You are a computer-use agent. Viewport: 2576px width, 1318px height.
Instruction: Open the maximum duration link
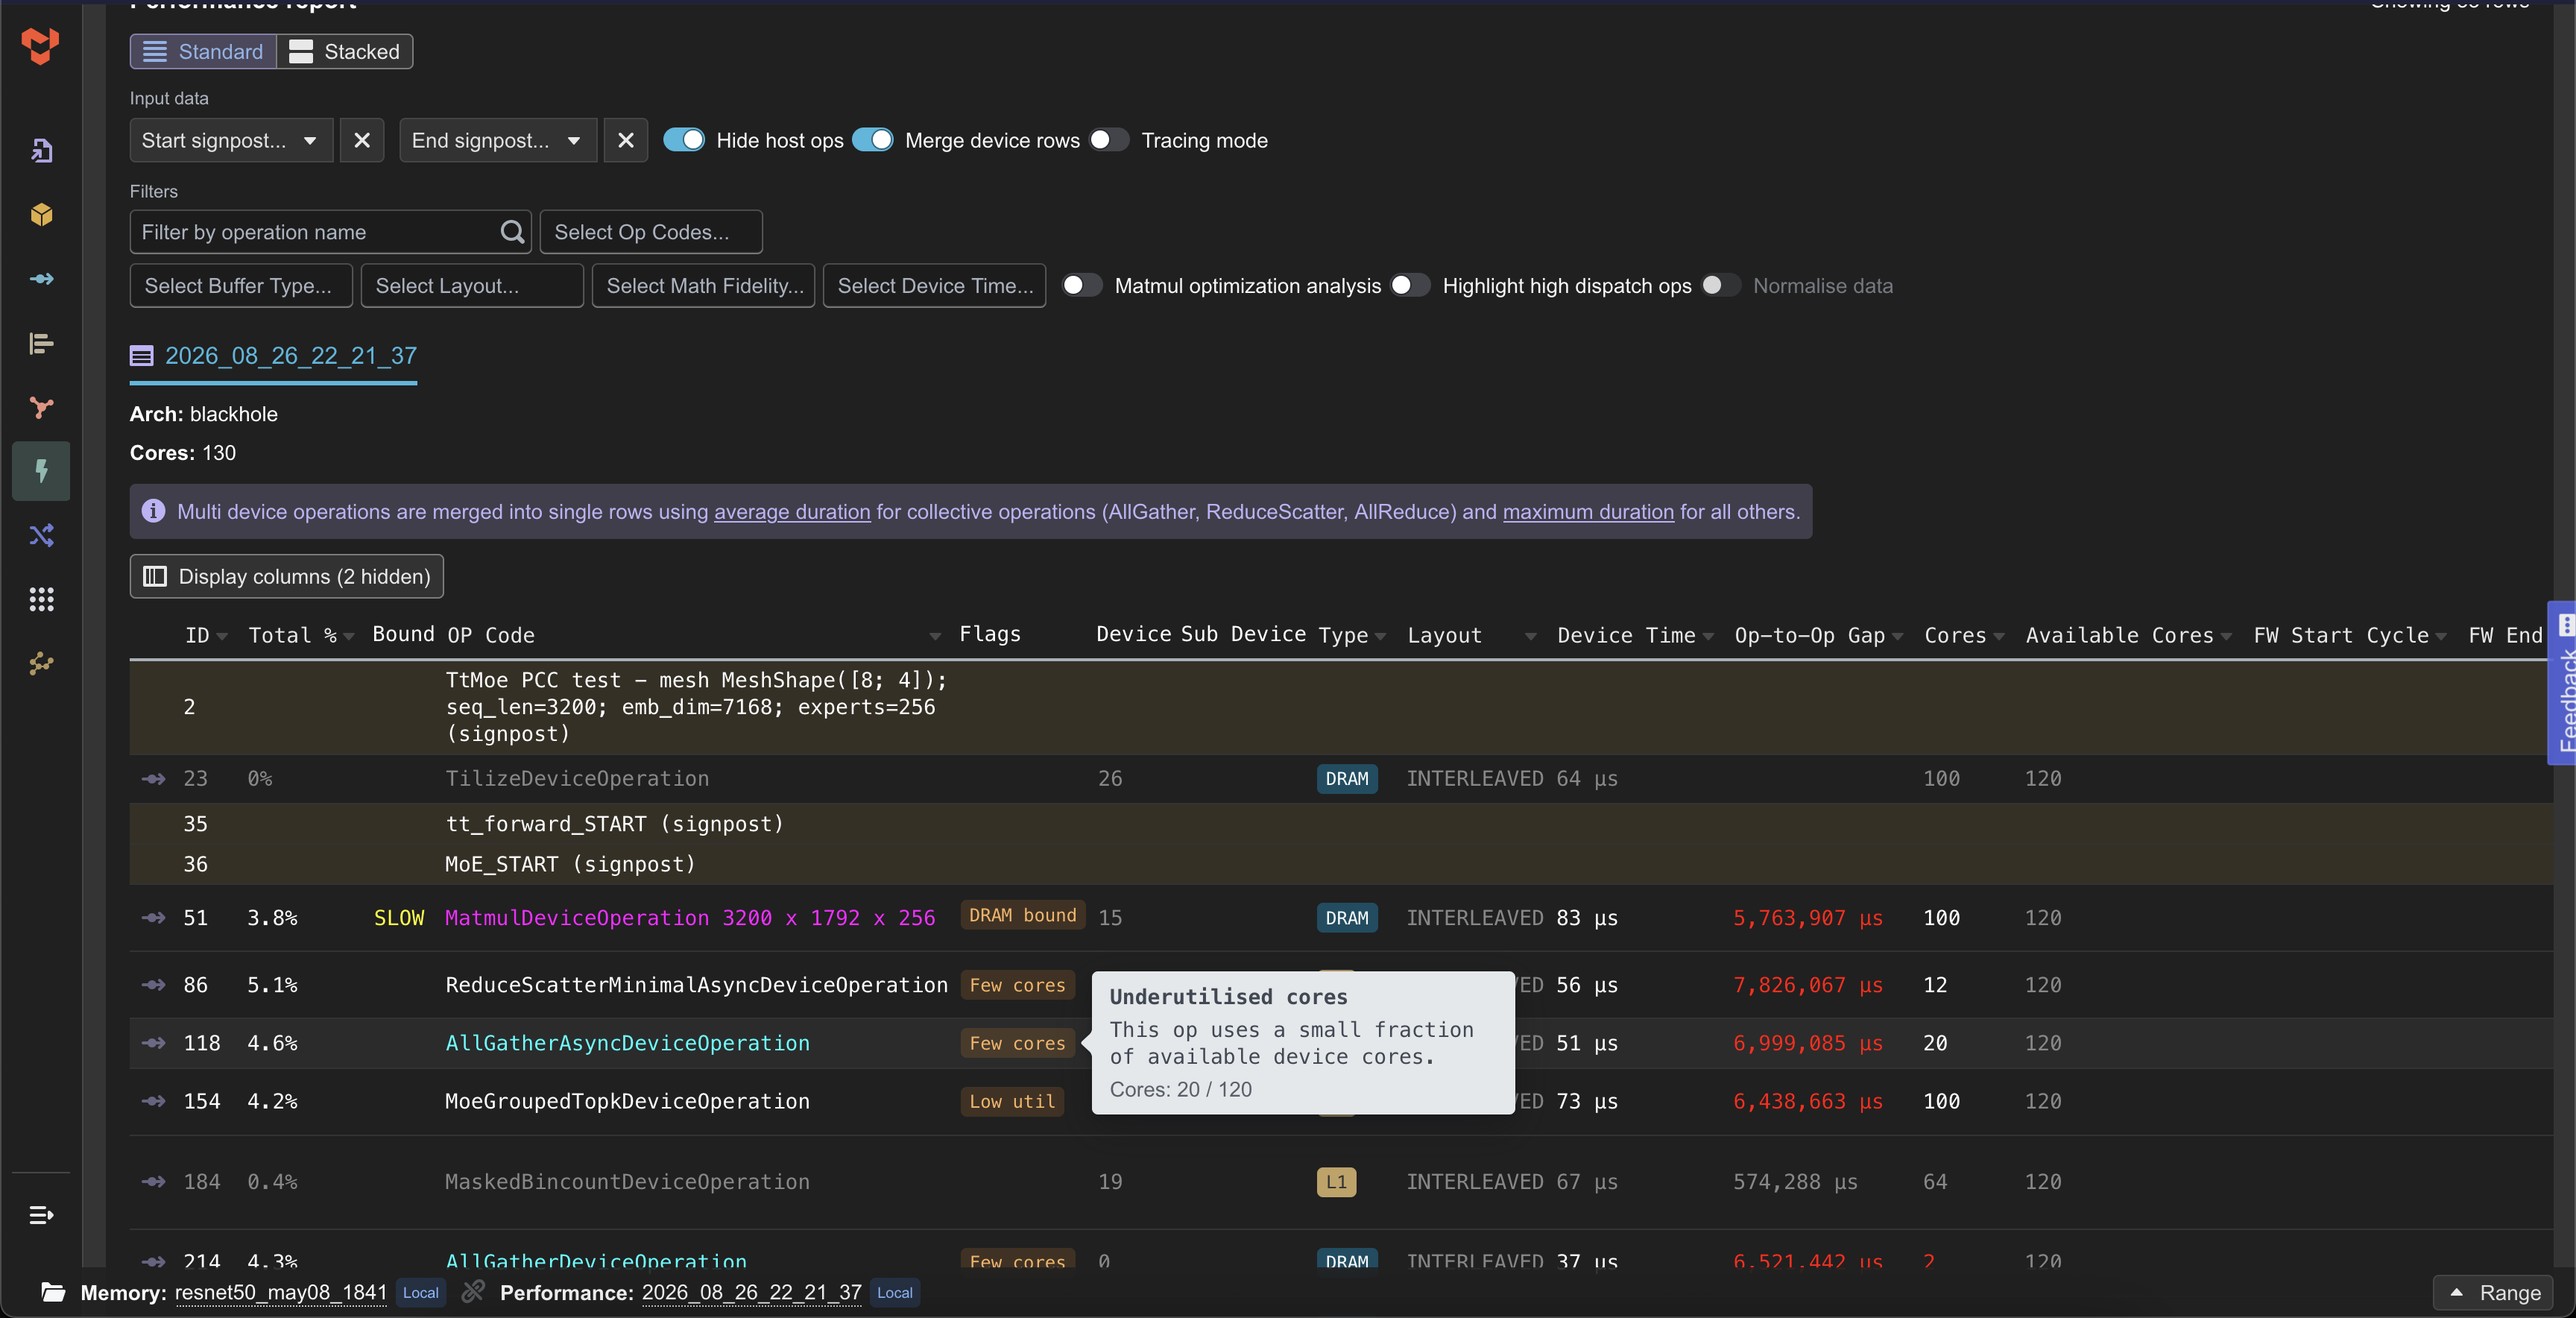(x=1588, y=512)
